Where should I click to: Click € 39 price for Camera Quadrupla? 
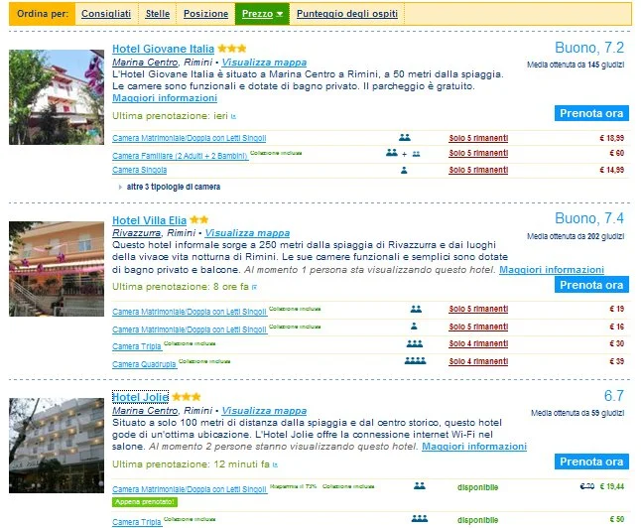[x=617, y=361]
